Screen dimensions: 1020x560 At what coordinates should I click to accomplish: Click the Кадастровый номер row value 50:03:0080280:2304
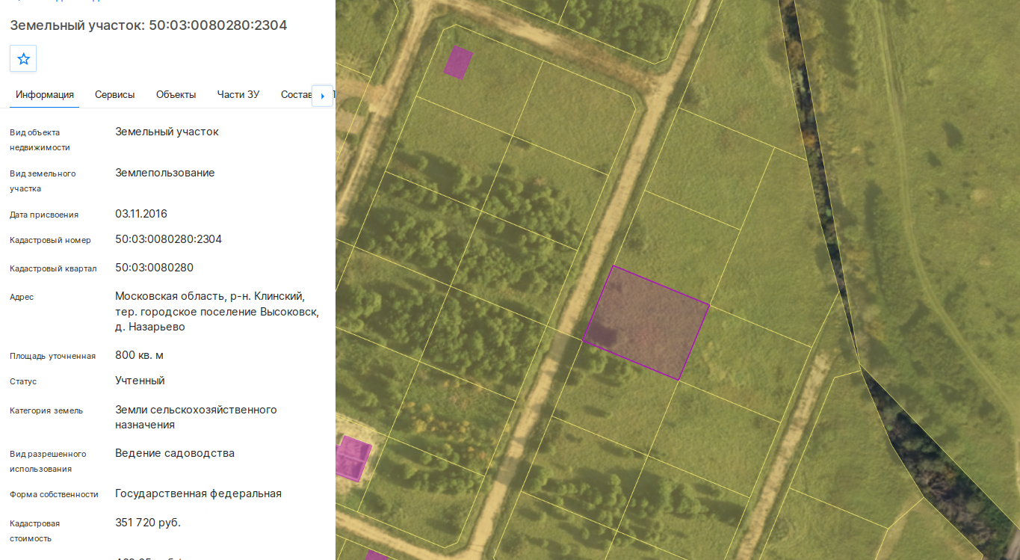169,239
